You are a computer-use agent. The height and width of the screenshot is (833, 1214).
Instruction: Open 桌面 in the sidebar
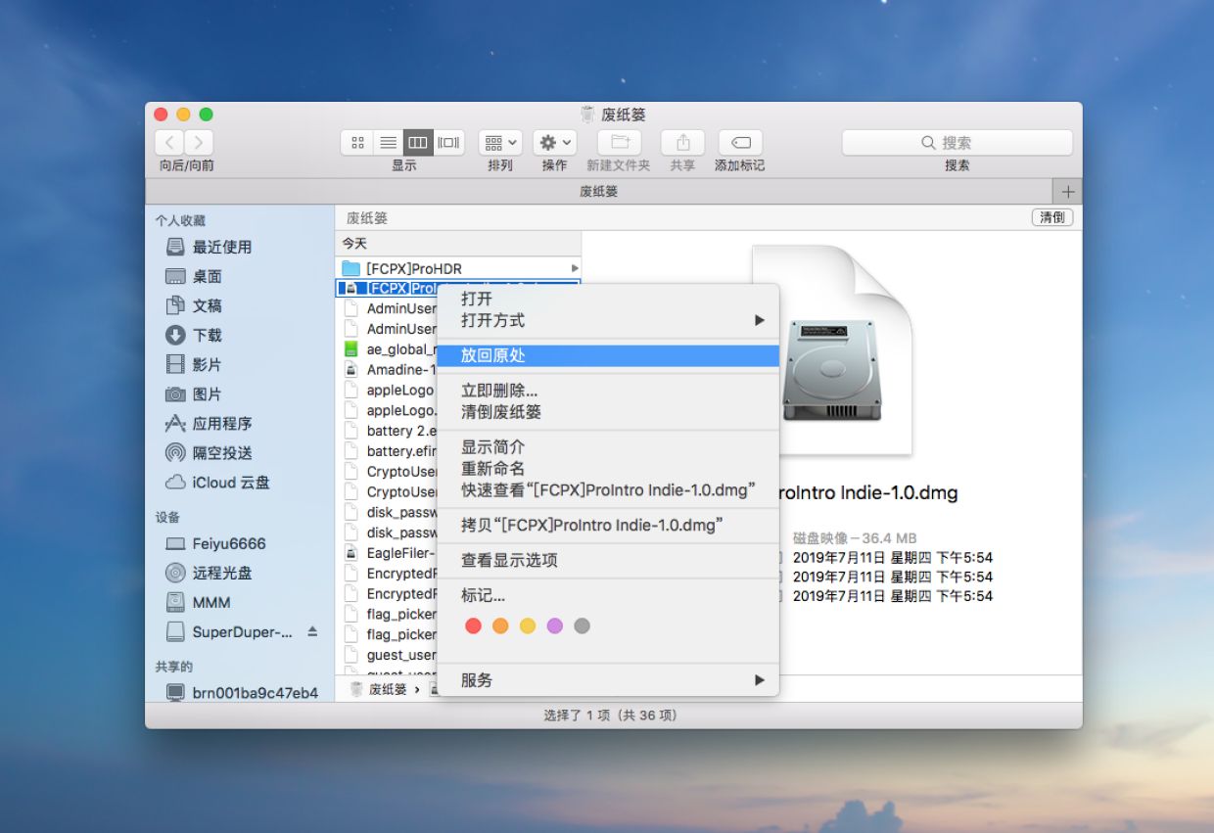[209, 276]
